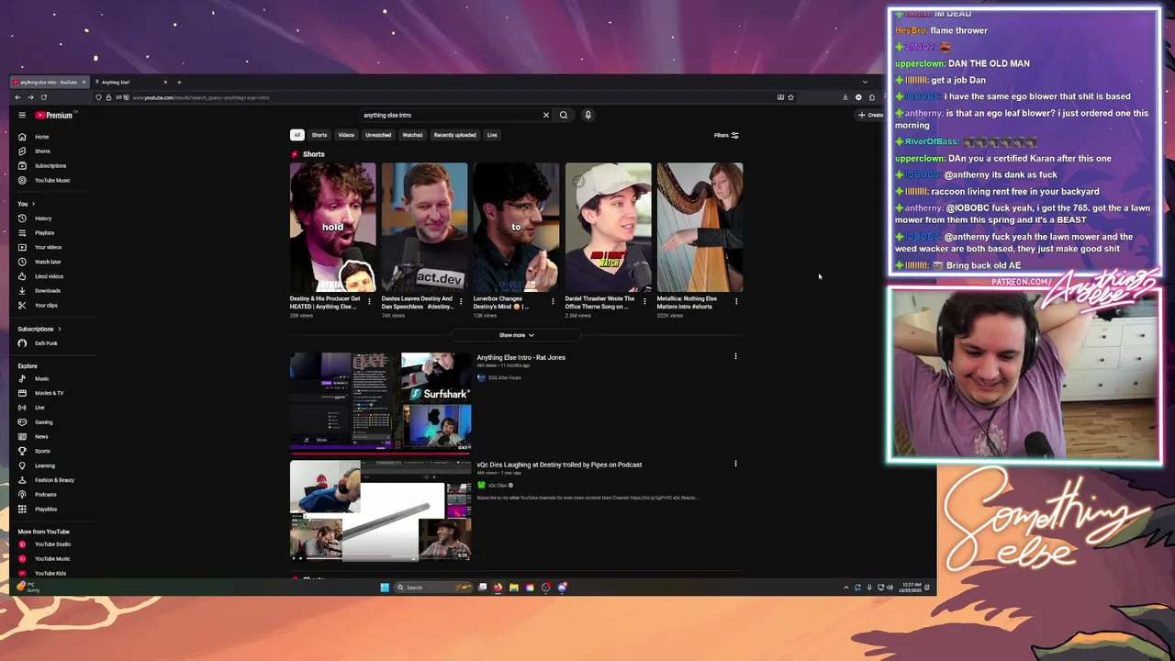Viewport: 1175px width, 661px height.
Task: Select the Live filter chip
Action: (492, 135)
